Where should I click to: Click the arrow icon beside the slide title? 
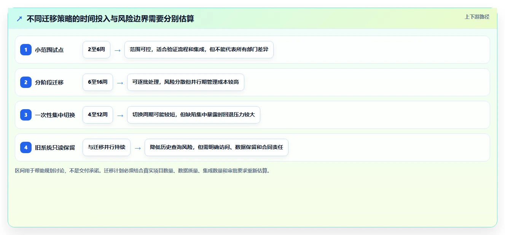click(x=19, y=19)
